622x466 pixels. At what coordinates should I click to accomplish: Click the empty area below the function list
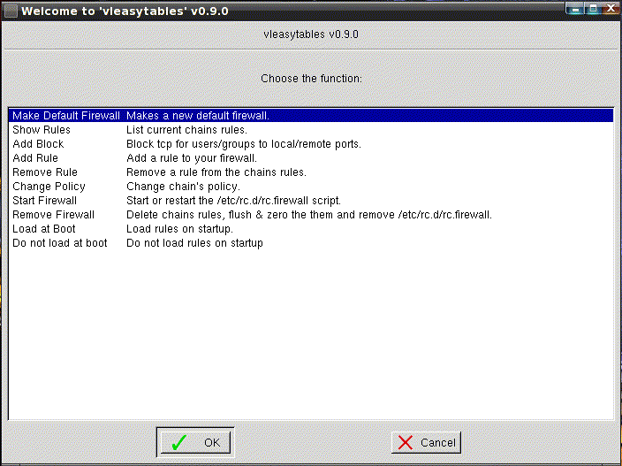point(309,336)
